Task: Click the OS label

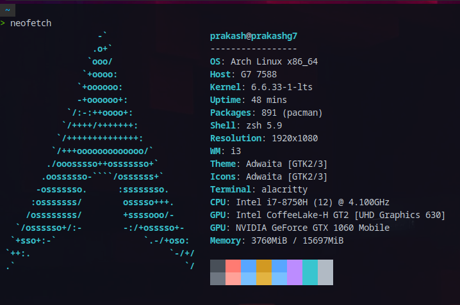Action: [x=215, y=62]
